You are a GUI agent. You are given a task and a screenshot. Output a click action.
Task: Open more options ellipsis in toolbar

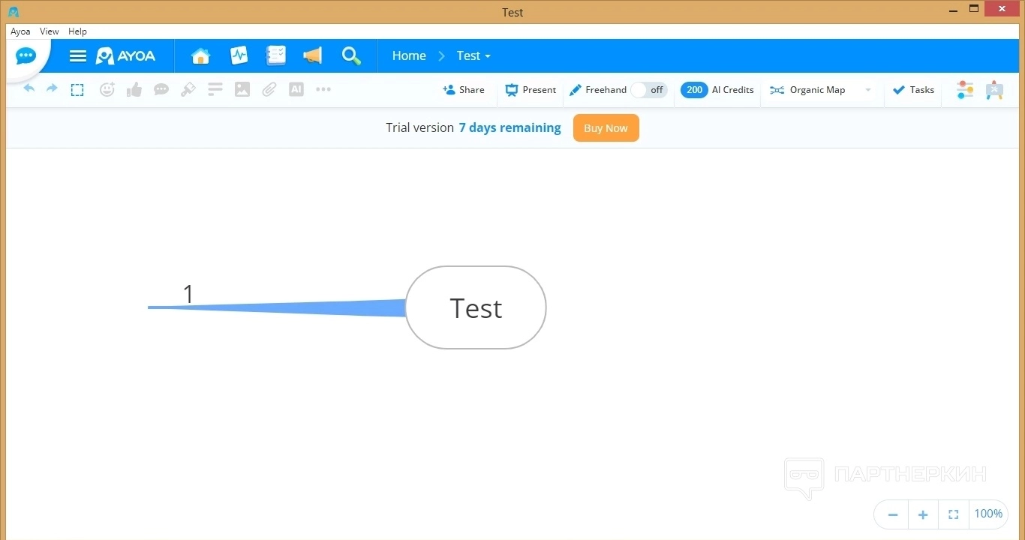coord(323,90)
